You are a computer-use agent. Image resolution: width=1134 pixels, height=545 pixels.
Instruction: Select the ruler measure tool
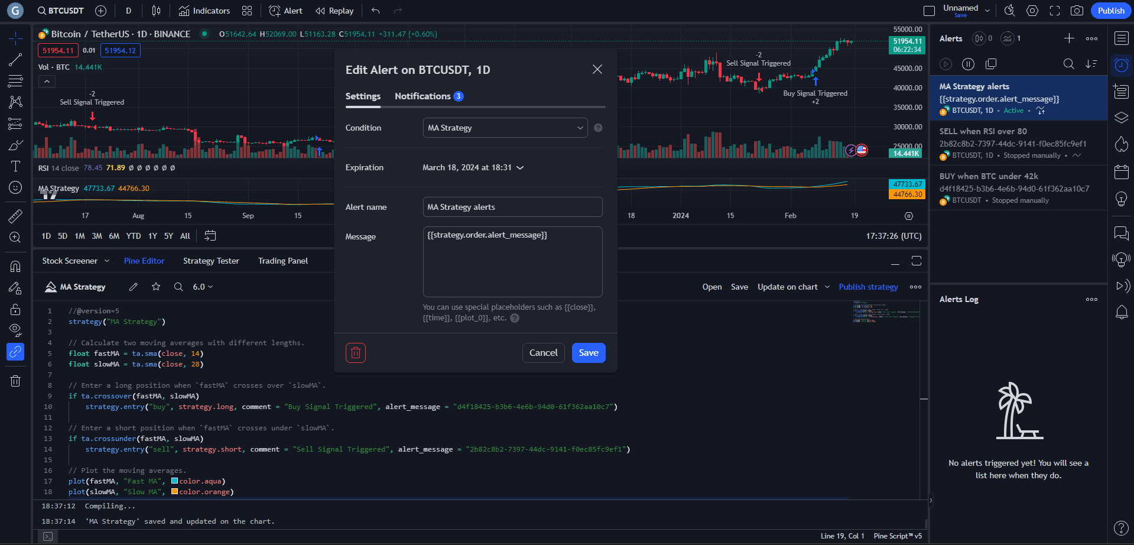(x=15, y=216)
